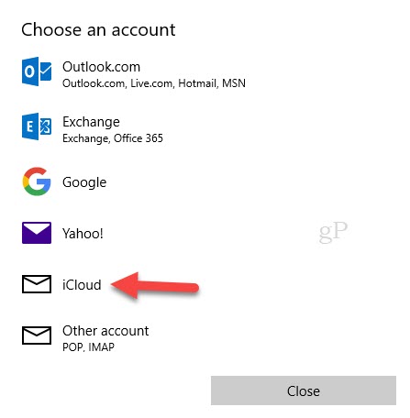Select the Other account option label

[x=105, y=331]
